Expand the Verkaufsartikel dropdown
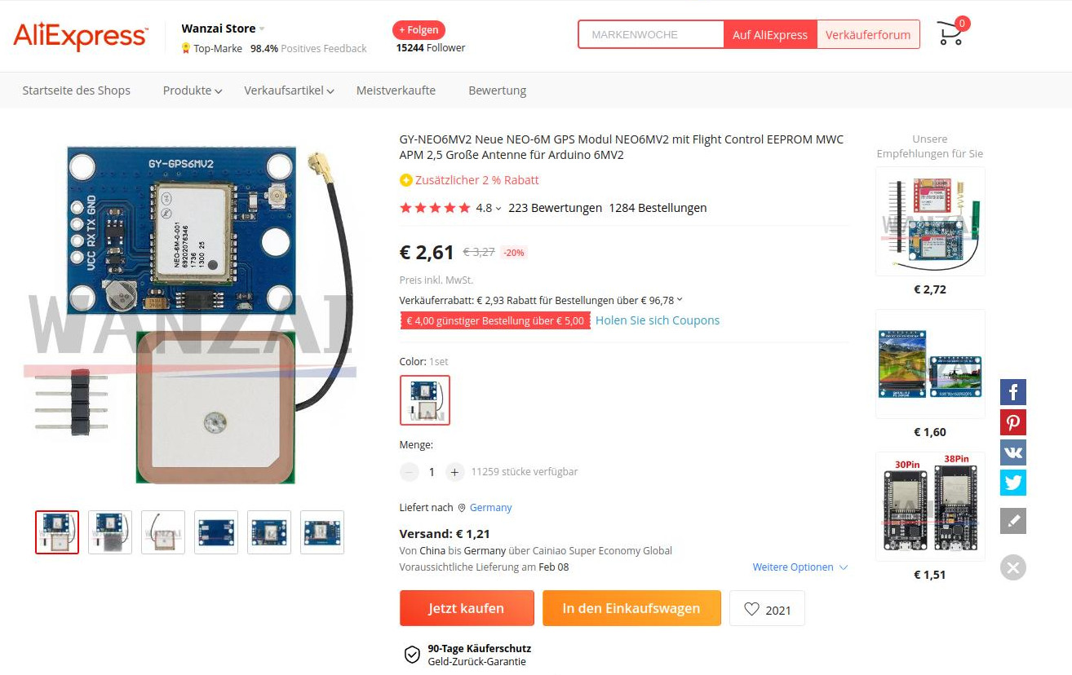Viewport: 1072px width, 675px height. [289, 90]
